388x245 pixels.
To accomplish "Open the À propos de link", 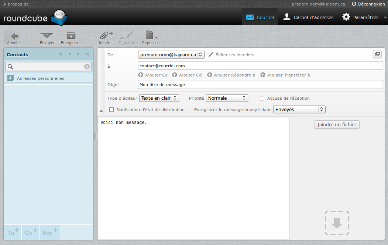I will [16, 4].
